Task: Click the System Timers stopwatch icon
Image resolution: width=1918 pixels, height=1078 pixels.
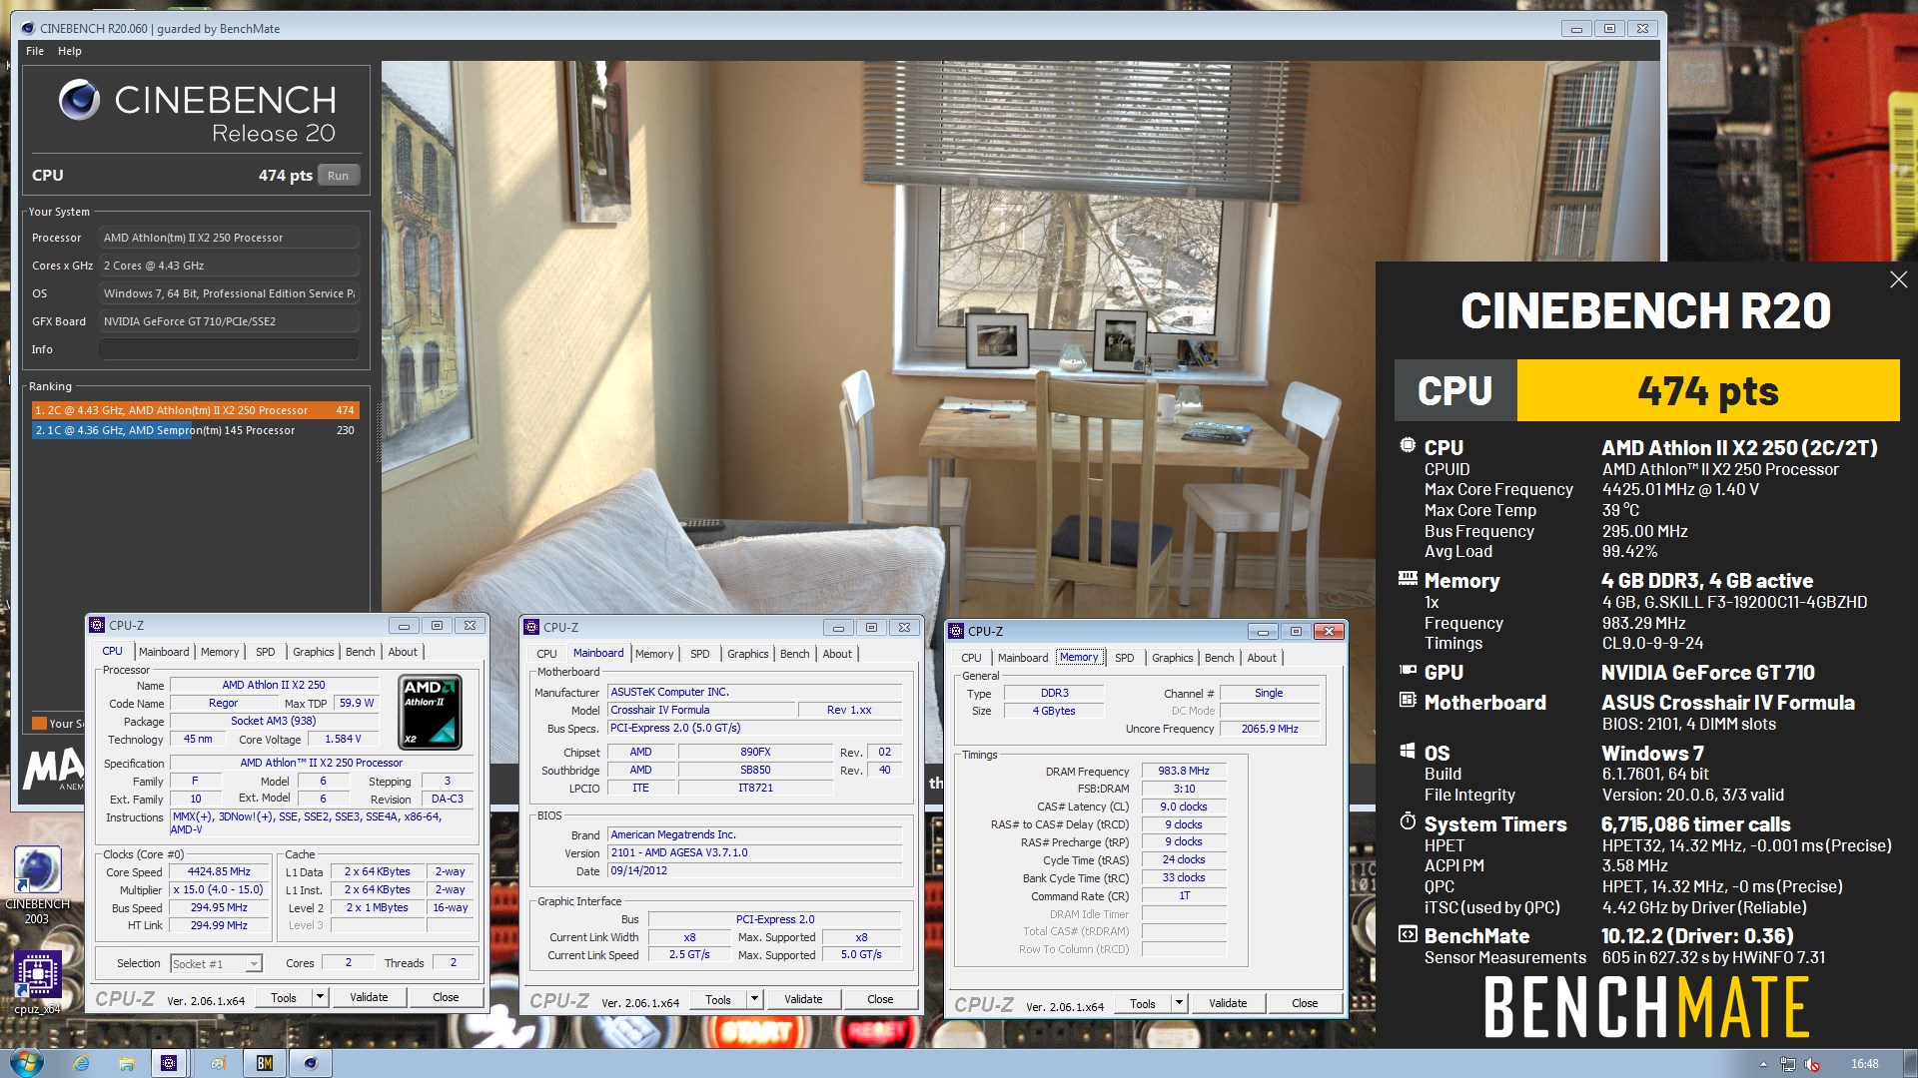Action: 1408,821
